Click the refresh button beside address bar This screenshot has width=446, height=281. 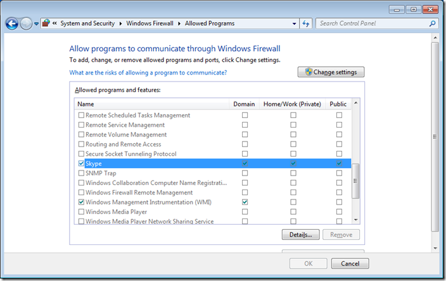pyautogui.click(x=306, y=23)
